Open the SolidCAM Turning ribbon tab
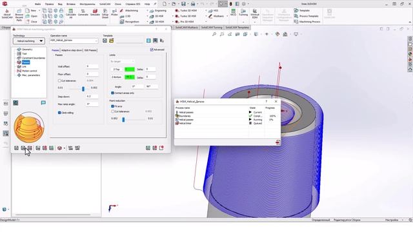This screenshot has height=232, width=413. [212, 27]
